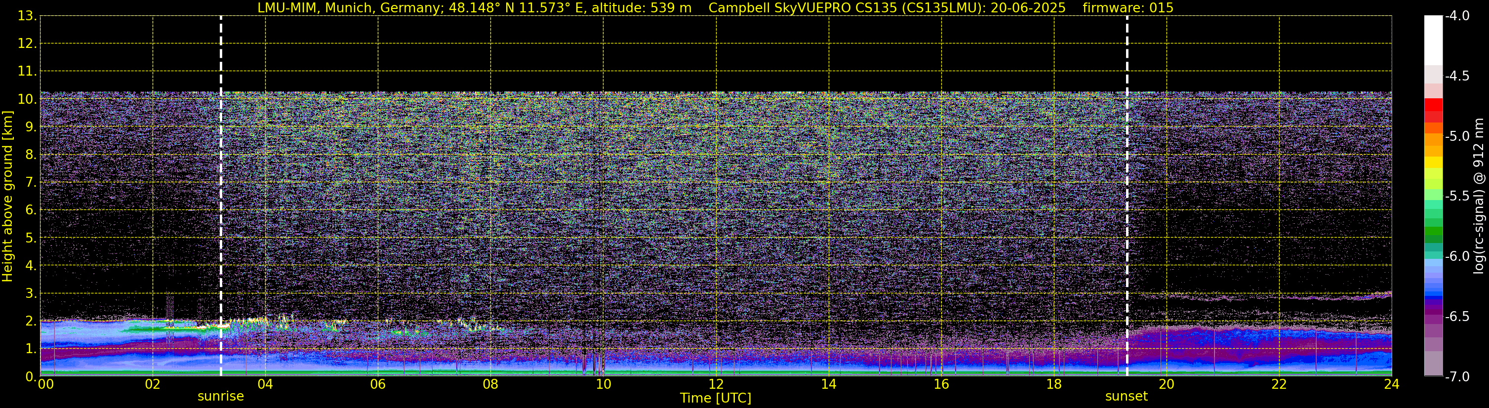1489x408 pixels.
Task: Click the time axis tick label '06'
Action: click(x=378, y=384)
